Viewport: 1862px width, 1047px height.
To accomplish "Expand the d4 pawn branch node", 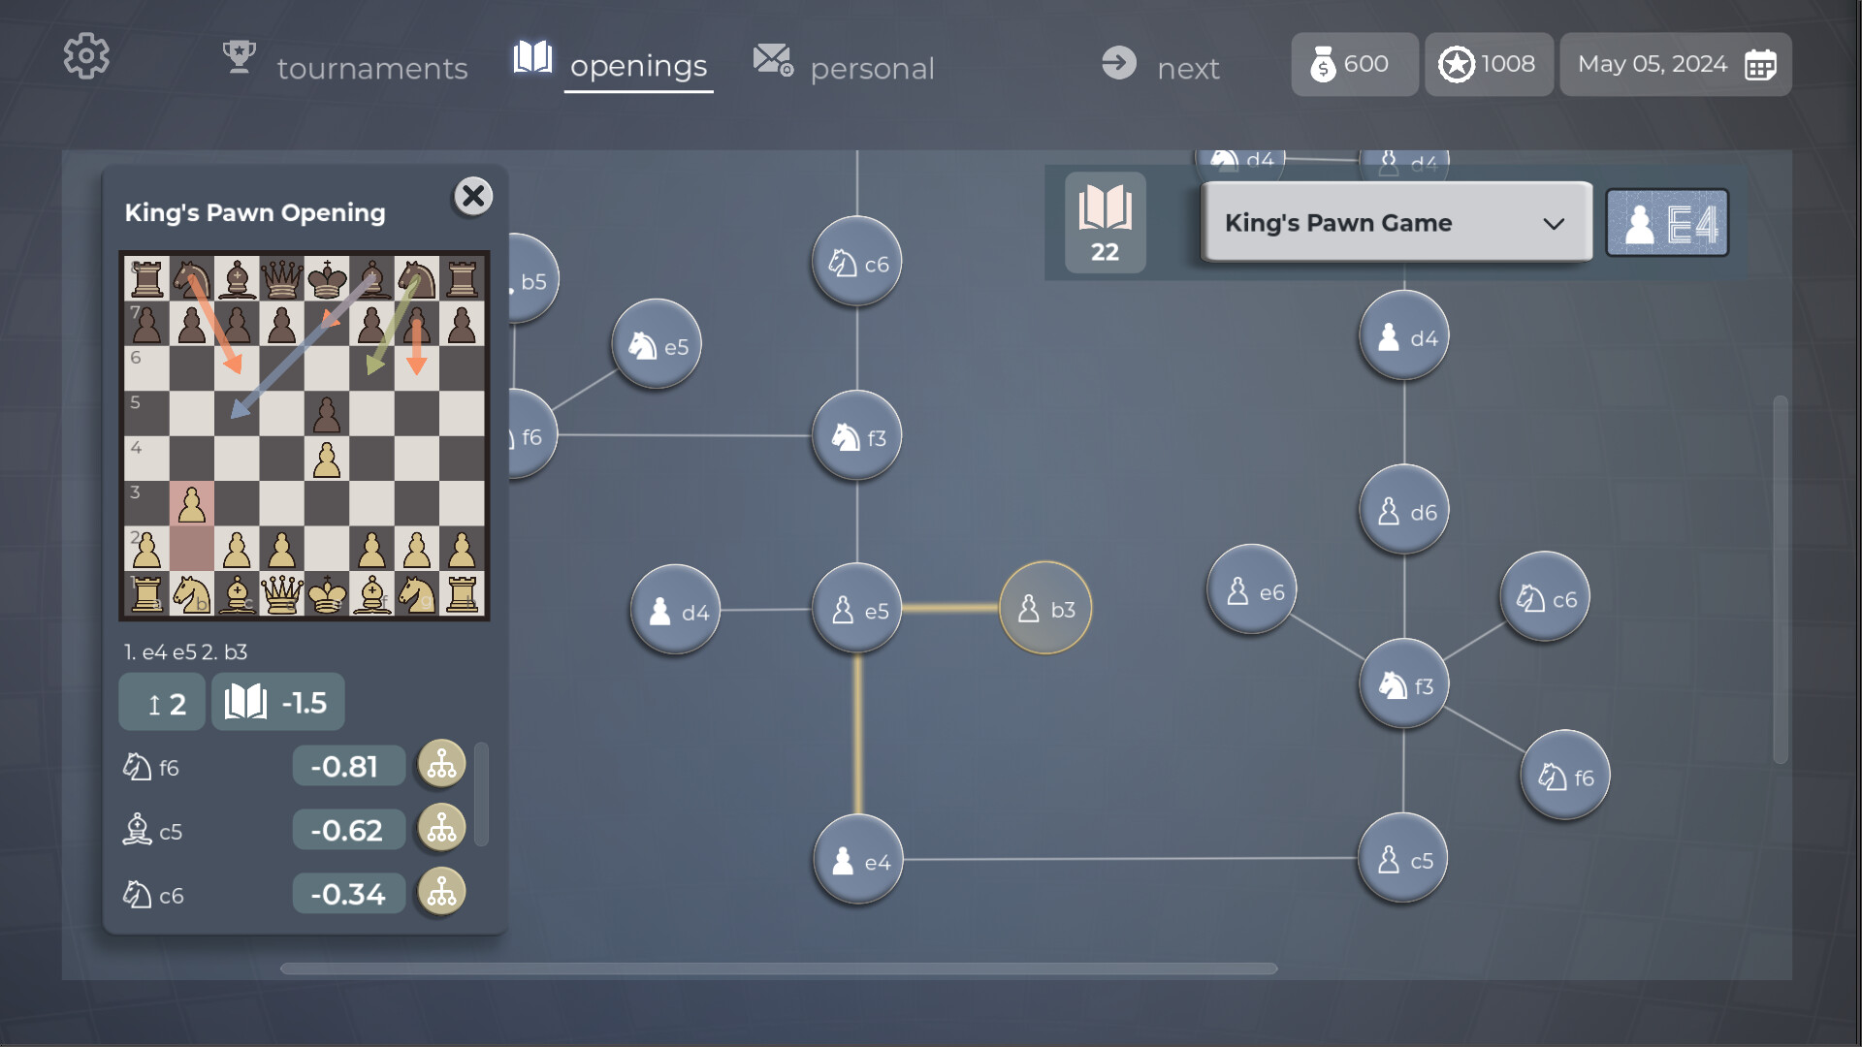I will click(x=676, y=611).
